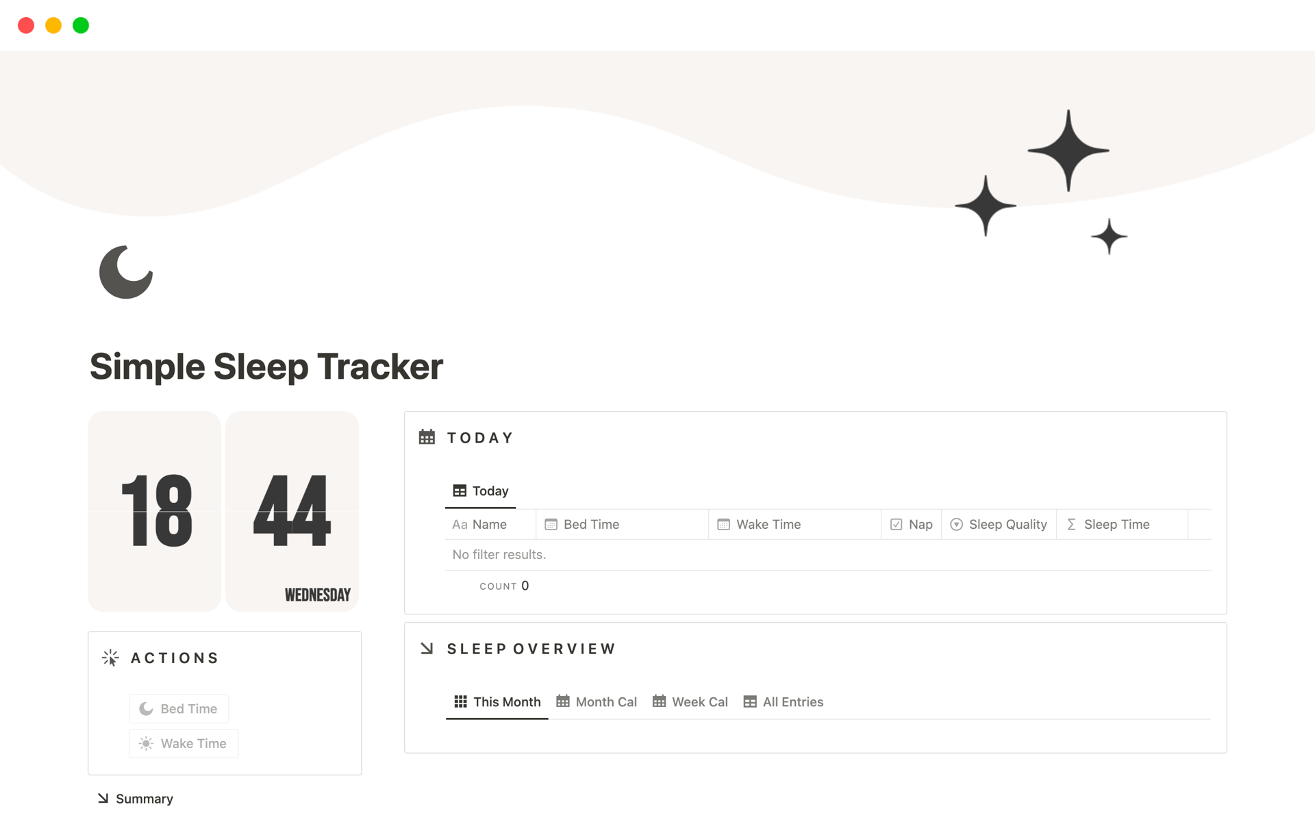Click the moon/crescent Bed Time icon
The width and height of the screenshot is (1315, 822).
[146, 708]
